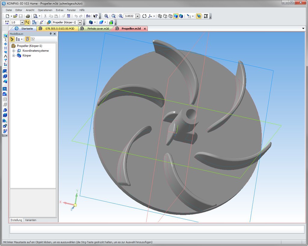Viewport: 308px width, 246px height.
Task: Toggle shaded with edges display mode
Action: coord(181,16)
